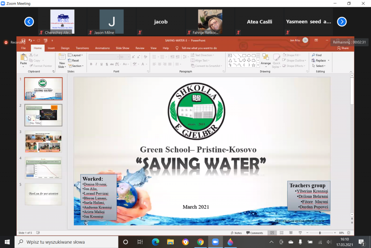This screenshot has height=248, width=371.
Task: Click the Save icon in Quick Access Toolbar
Action: [24, 40]
